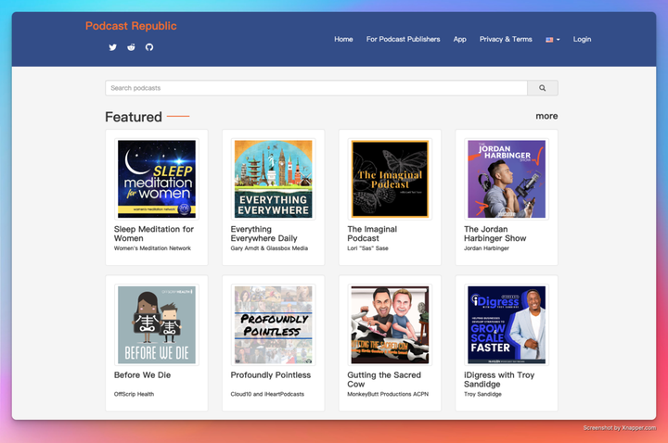Focus the Search podcasts field
This screenshot has height=443, width=668.
pyautogui.click(x=315, y=88)
